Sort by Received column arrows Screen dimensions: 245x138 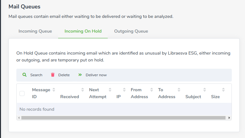pos(83,90)
